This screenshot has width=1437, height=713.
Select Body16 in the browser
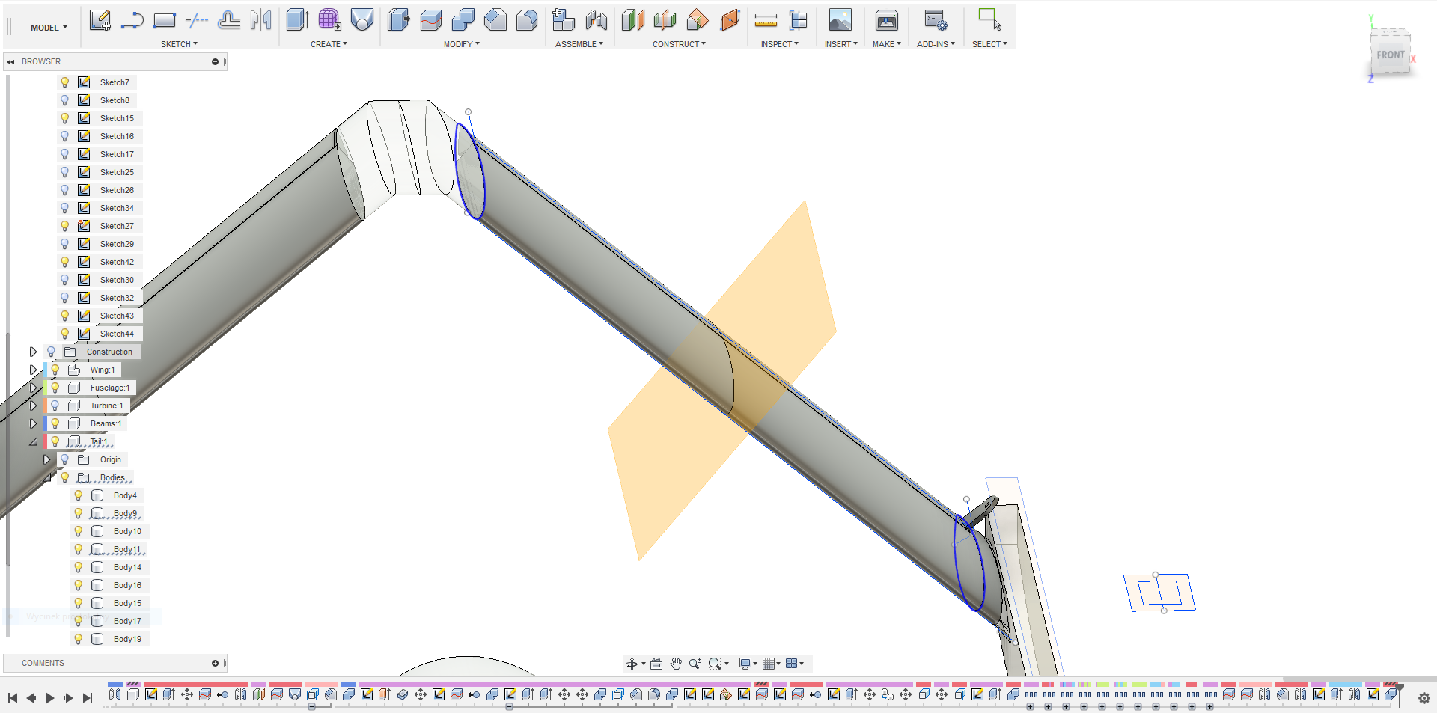pos(127,585)
